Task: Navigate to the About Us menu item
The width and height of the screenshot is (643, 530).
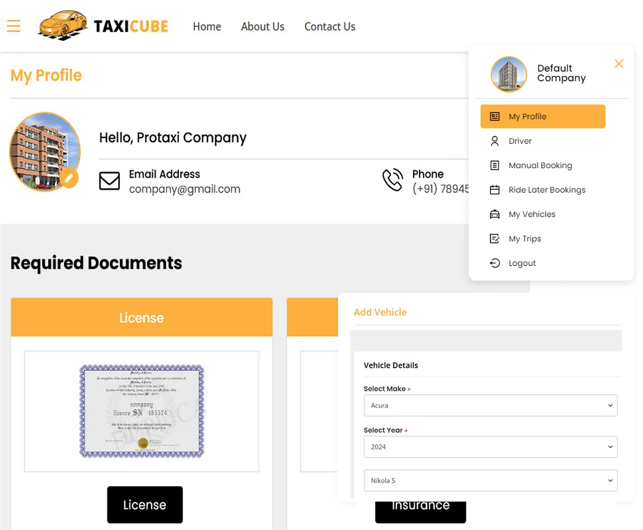Action: pos(262,26)
